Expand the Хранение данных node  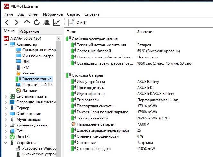click(x=6, y=125)
